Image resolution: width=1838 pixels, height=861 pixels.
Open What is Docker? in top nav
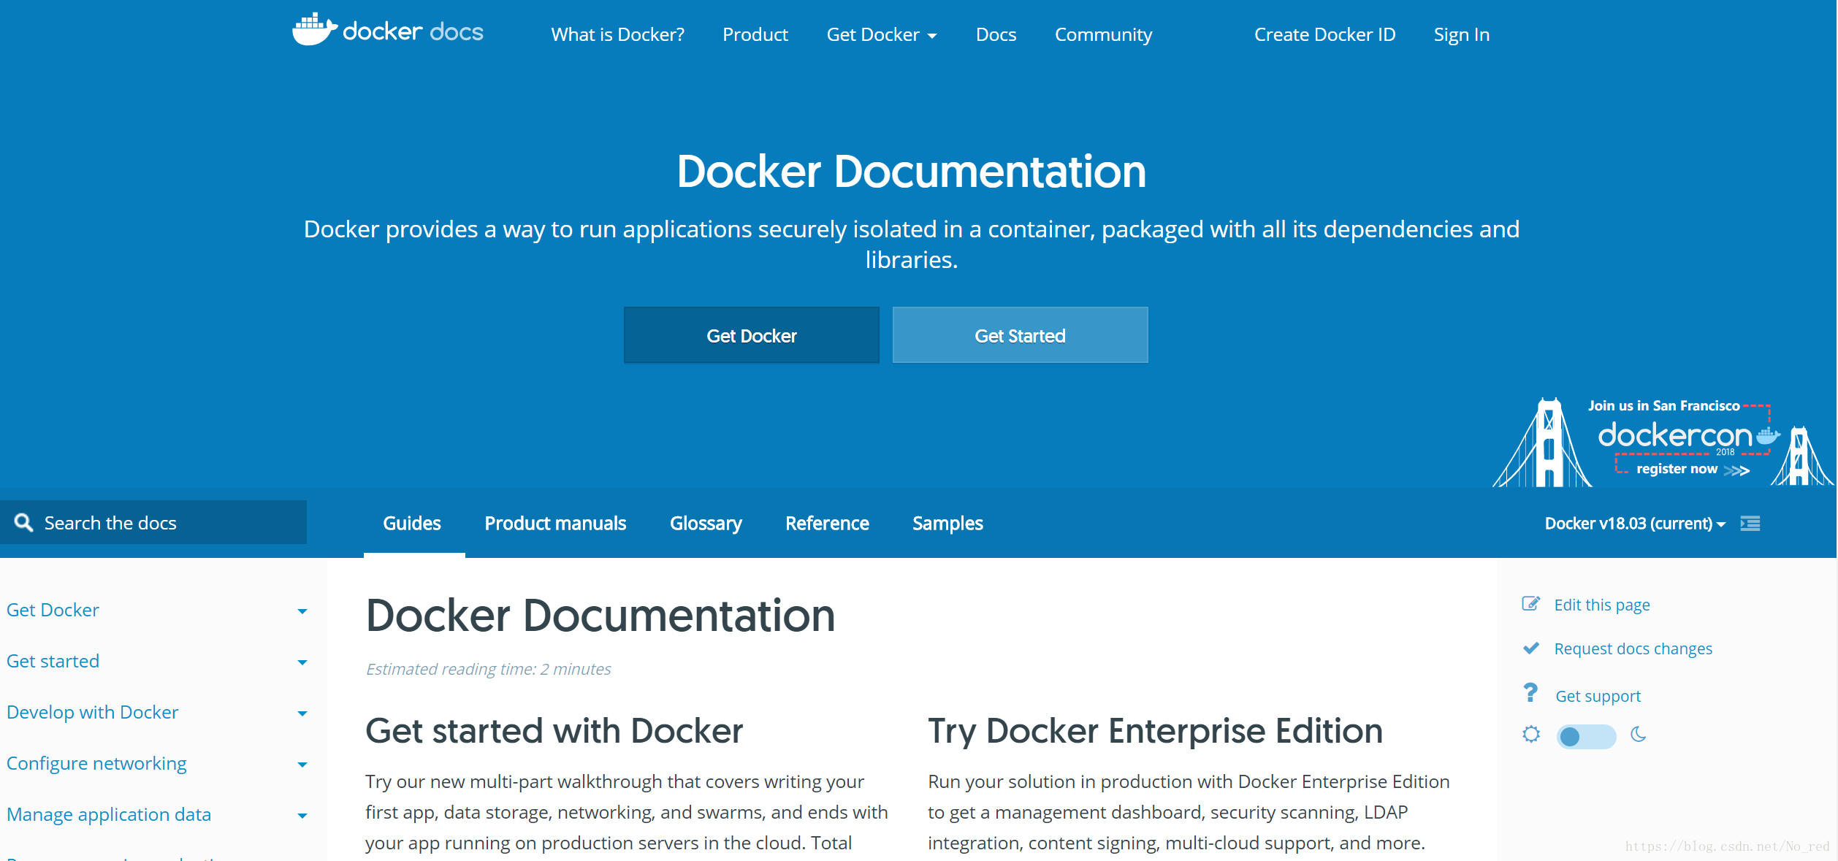(x=617, y=34)
